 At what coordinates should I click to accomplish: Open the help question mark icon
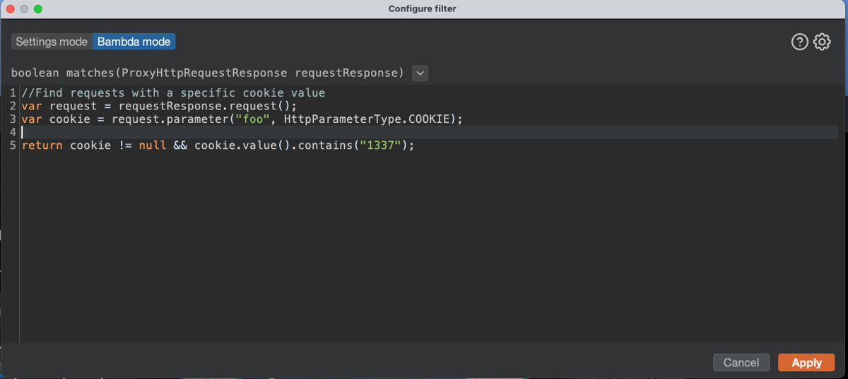click(x=799, y=42)
